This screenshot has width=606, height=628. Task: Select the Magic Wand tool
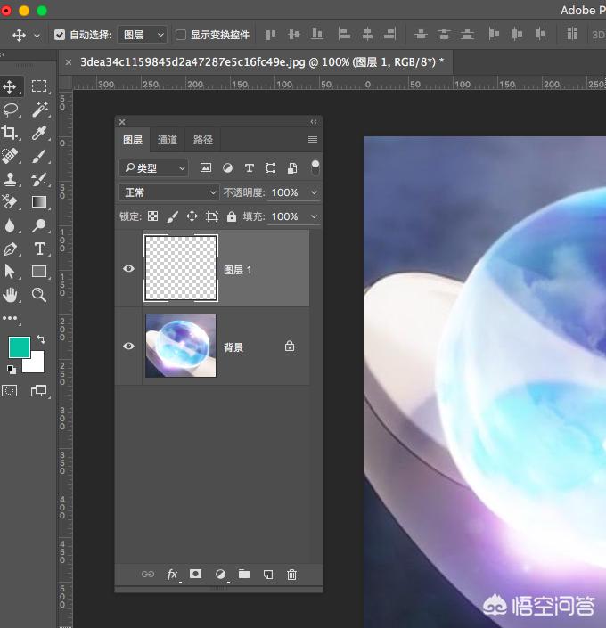39,110
